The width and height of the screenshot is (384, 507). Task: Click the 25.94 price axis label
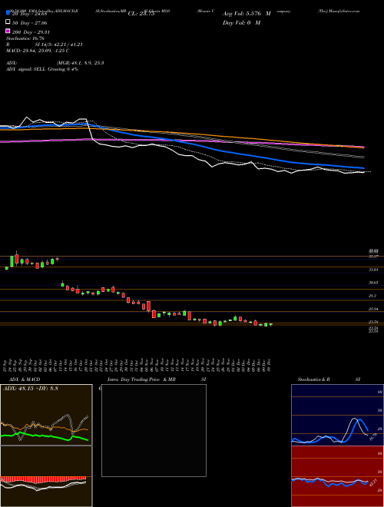tap(373, 309)
